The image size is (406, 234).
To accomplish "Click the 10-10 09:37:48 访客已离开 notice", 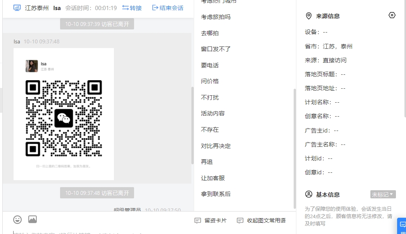I will click(x=97, y=193).
